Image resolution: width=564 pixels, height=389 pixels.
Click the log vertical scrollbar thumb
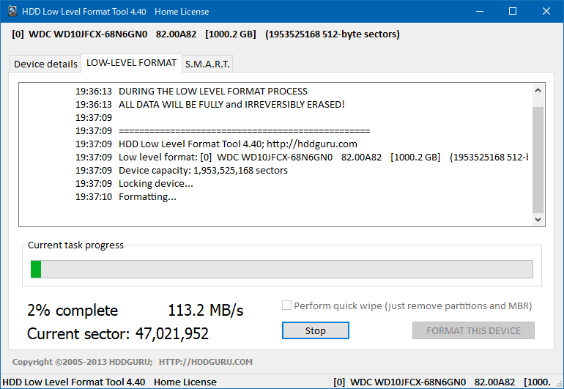[x=538, y=160]
